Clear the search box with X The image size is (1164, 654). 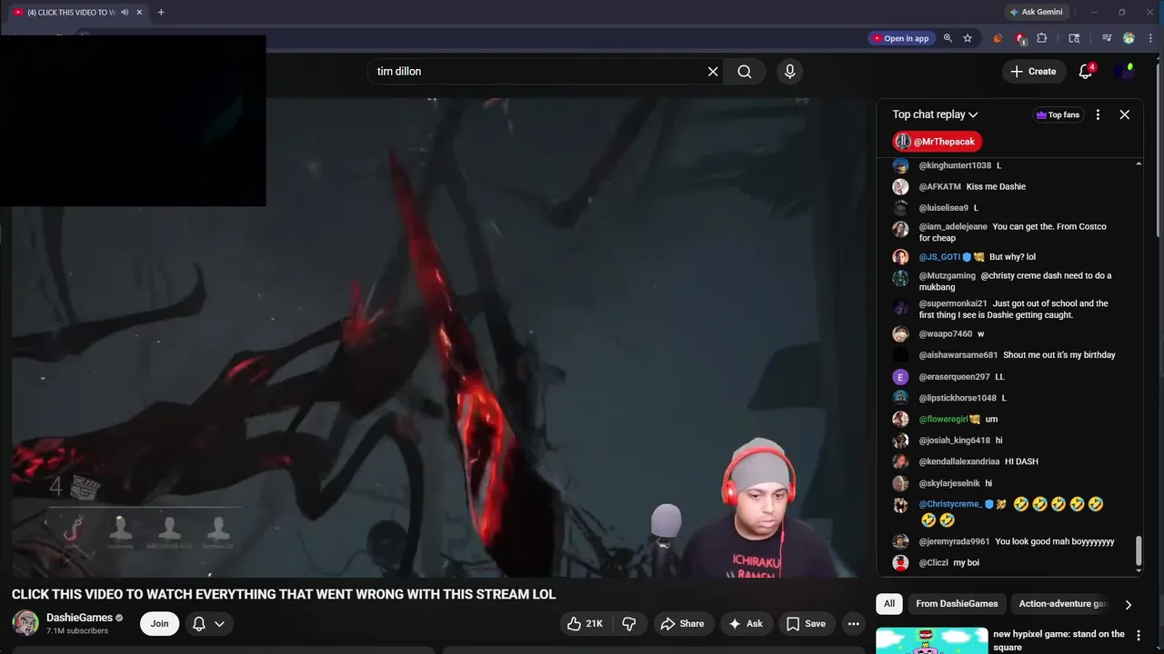tap(713, 72)
